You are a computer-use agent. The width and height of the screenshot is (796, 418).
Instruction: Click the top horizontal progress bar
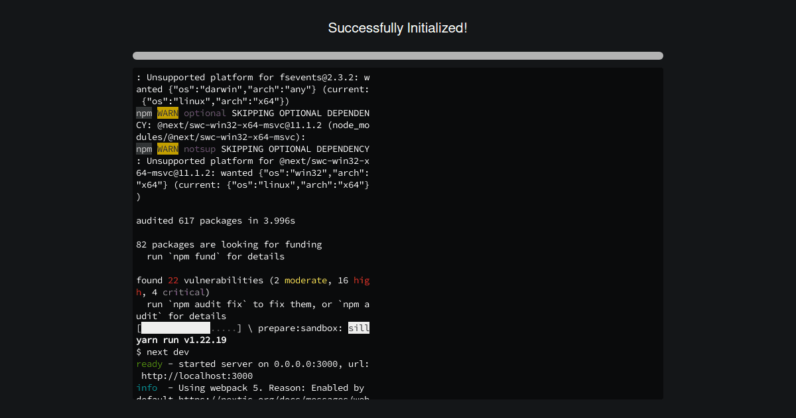(x=398, y=56)
